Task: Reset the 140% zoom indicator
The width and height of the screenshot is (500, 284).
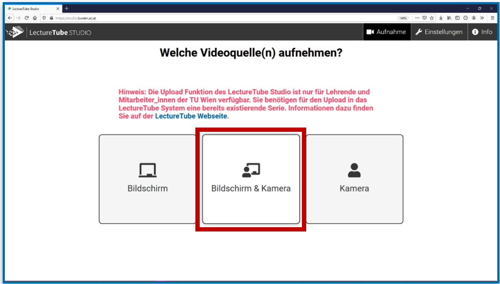Action: (403, 18)
